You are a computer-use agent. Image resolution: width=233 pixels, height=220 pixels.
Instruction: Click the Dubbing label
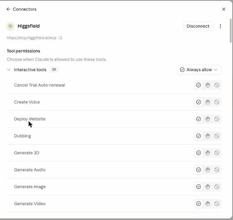(x=22, y=136)
